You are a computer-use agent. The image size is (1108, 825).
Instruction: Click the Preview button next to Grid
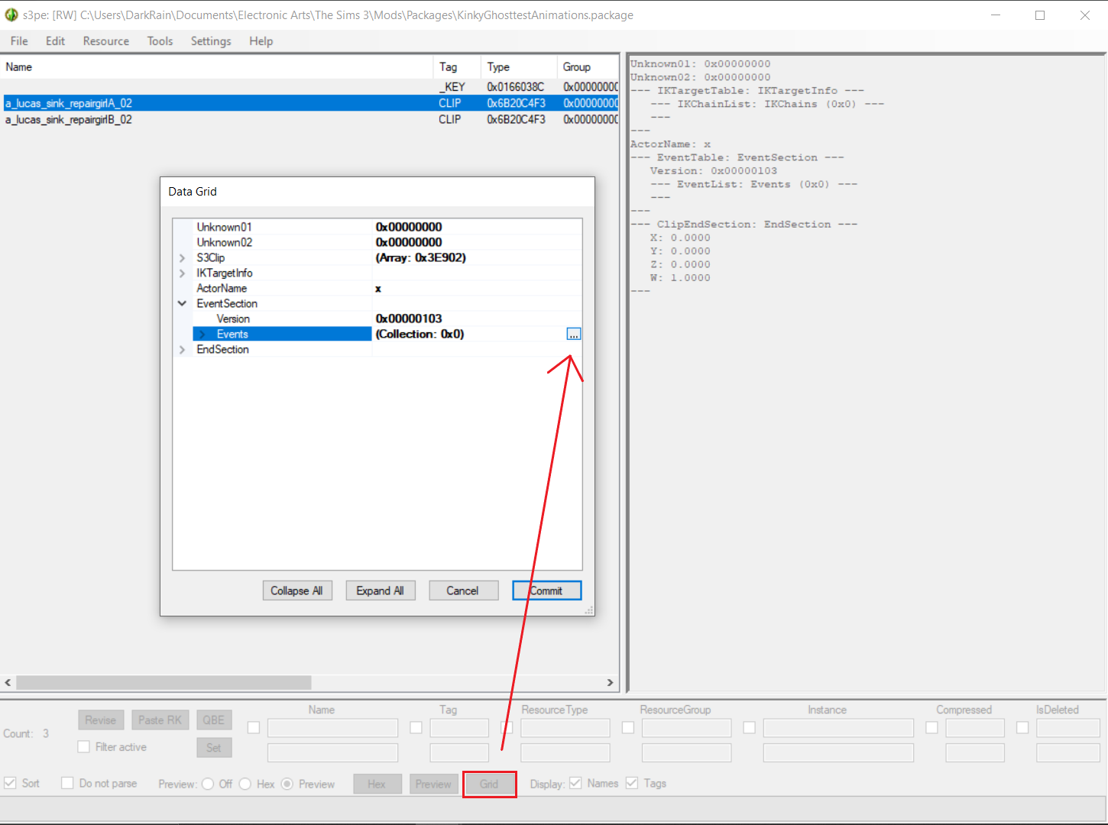433,784
